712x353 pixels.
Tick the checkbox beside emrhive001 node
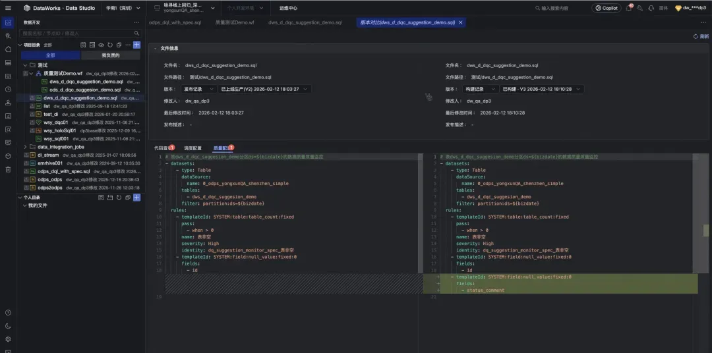[x=26, y=163]
